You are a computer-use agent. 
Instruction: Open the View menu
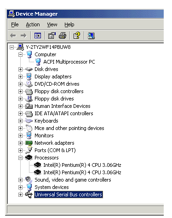pyautogui.click(x=52, y=24)
